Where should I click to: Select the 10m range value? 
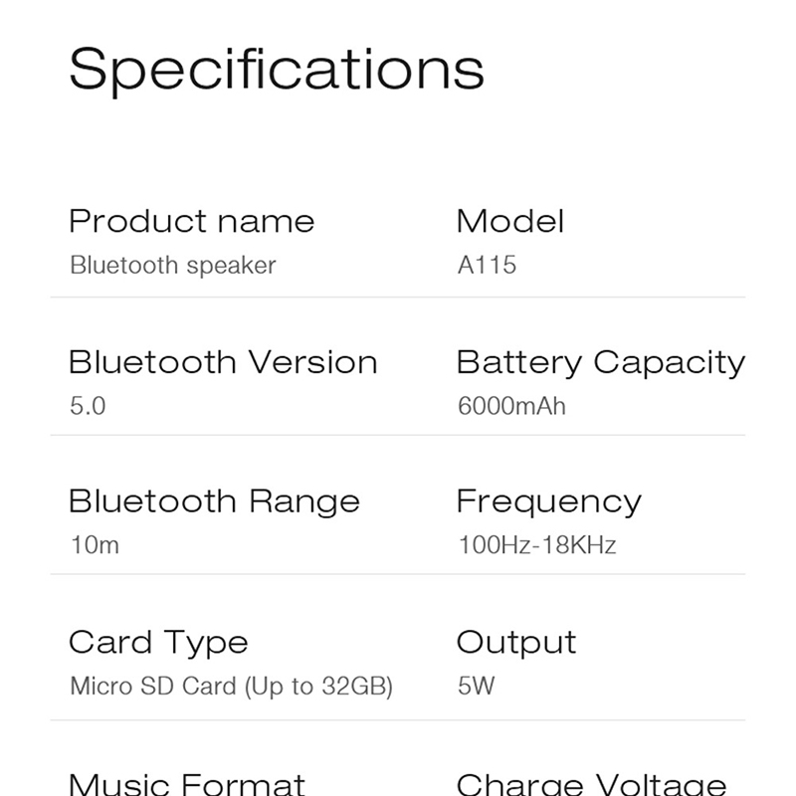(x=95, y=545)
